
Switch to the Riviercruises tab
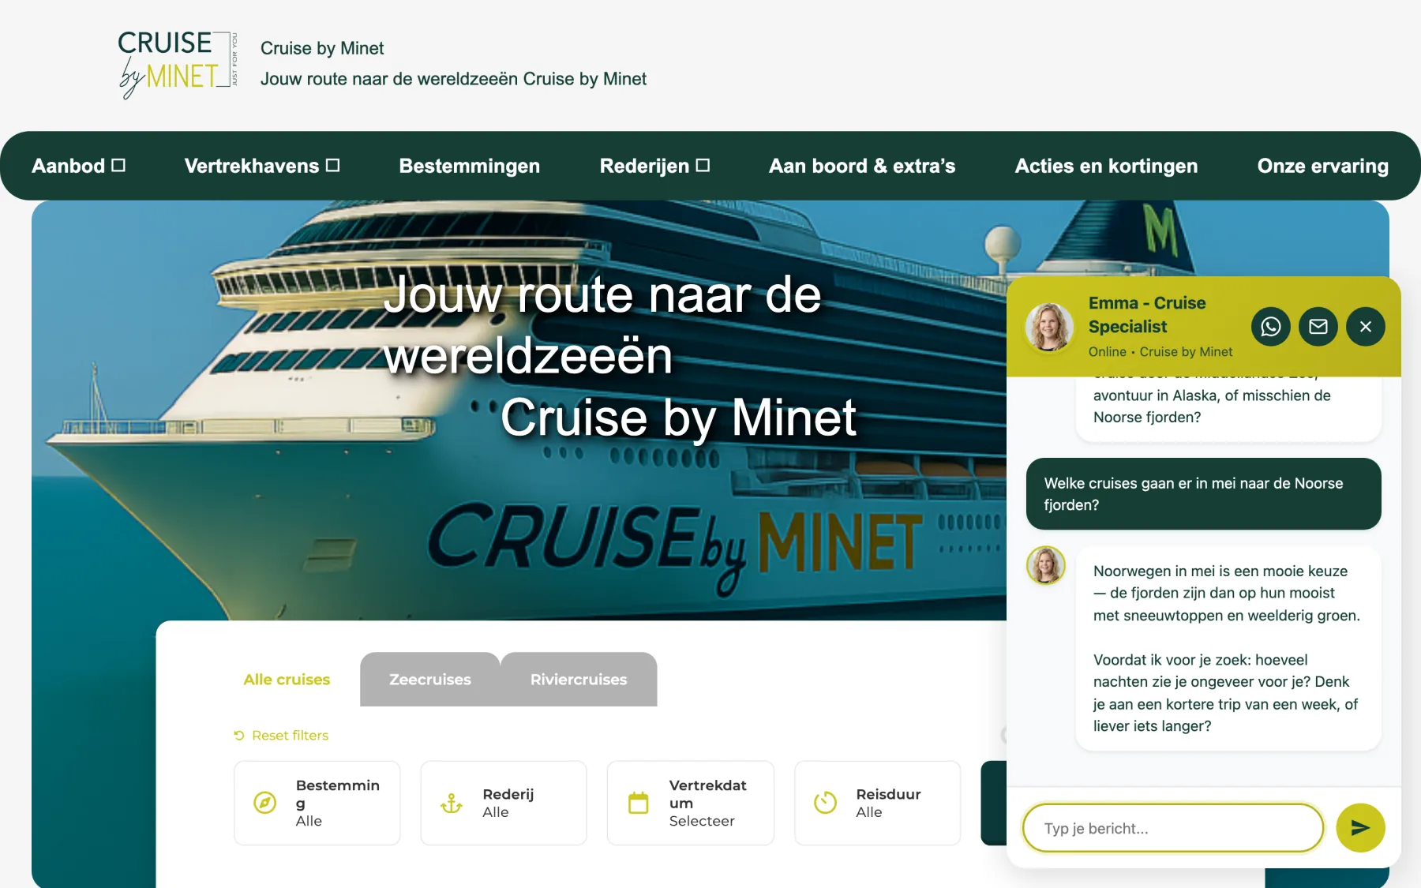click(x=579, y=679)
